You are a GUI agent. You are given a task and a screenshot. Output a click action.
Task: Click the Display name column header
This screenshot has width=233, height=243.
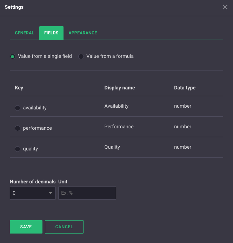coord(120,88)
